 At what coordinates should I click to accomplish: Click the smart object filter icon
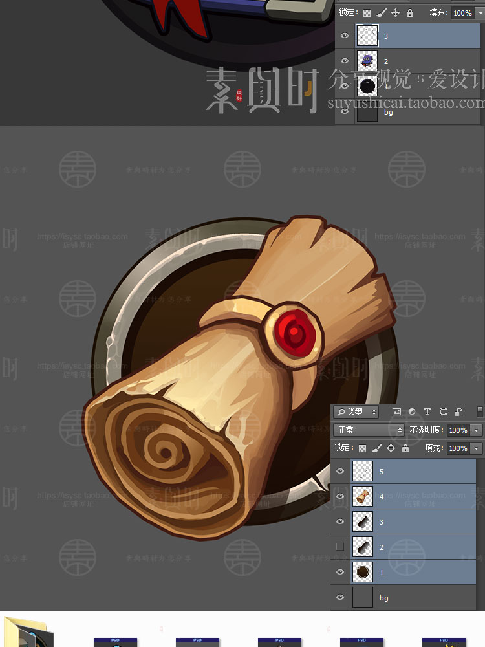point(458,411)
